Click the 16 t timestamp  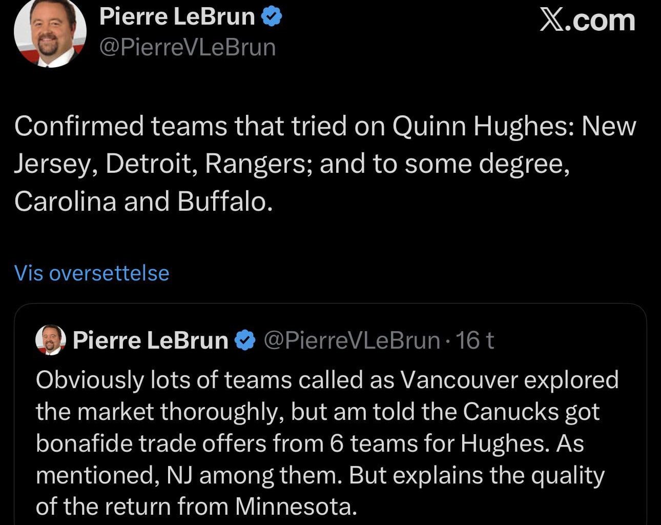476,339
